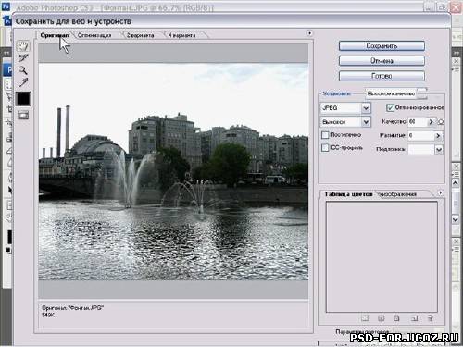Click the Качество value field
Screen dimensions: 463x347
click(418, 122)
